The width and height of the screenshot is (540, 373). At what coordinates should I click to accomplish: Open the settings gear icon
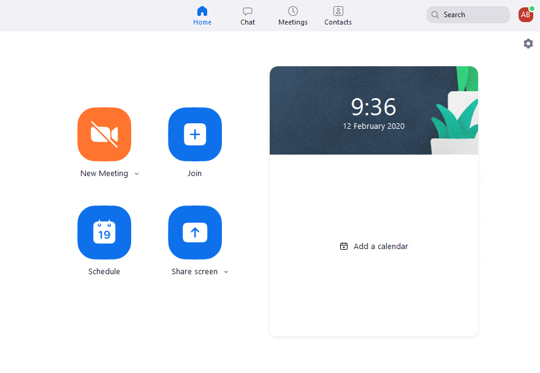(x=528, y=44)
